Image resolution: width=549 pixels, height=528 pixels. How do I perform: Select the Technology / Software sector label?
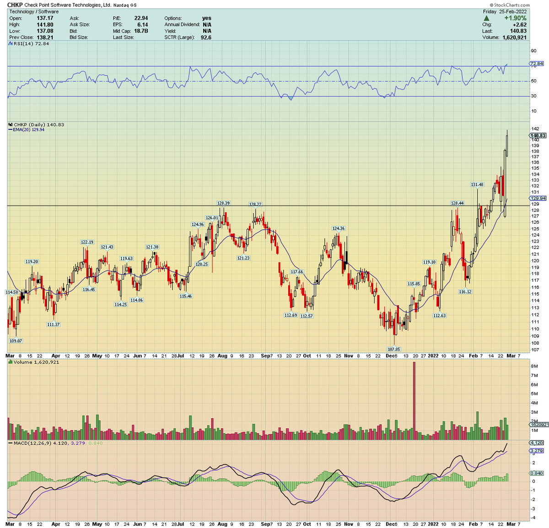tap(34, 12)
